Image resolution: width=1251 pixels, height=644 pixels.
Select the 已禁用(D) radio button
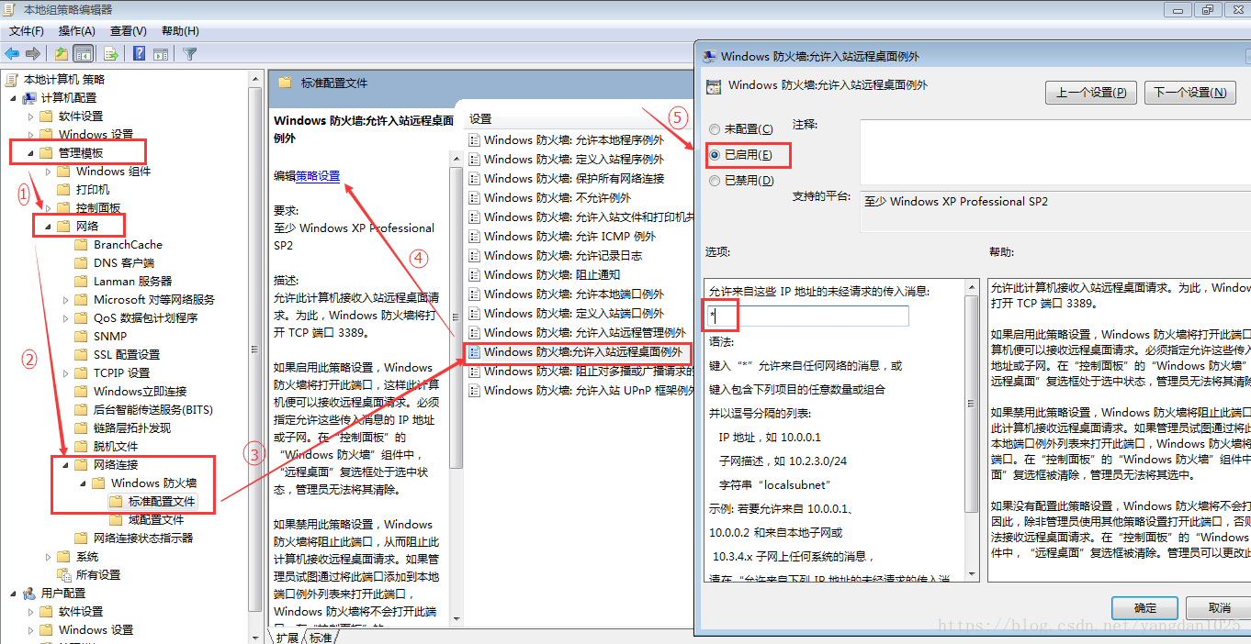(x=715, y=181)
